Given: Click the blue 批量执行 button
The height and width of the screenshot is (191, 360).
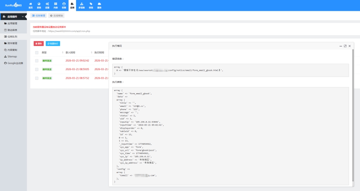Looking at the screenshot, I should pyautogui.click(x=53, y=44).
